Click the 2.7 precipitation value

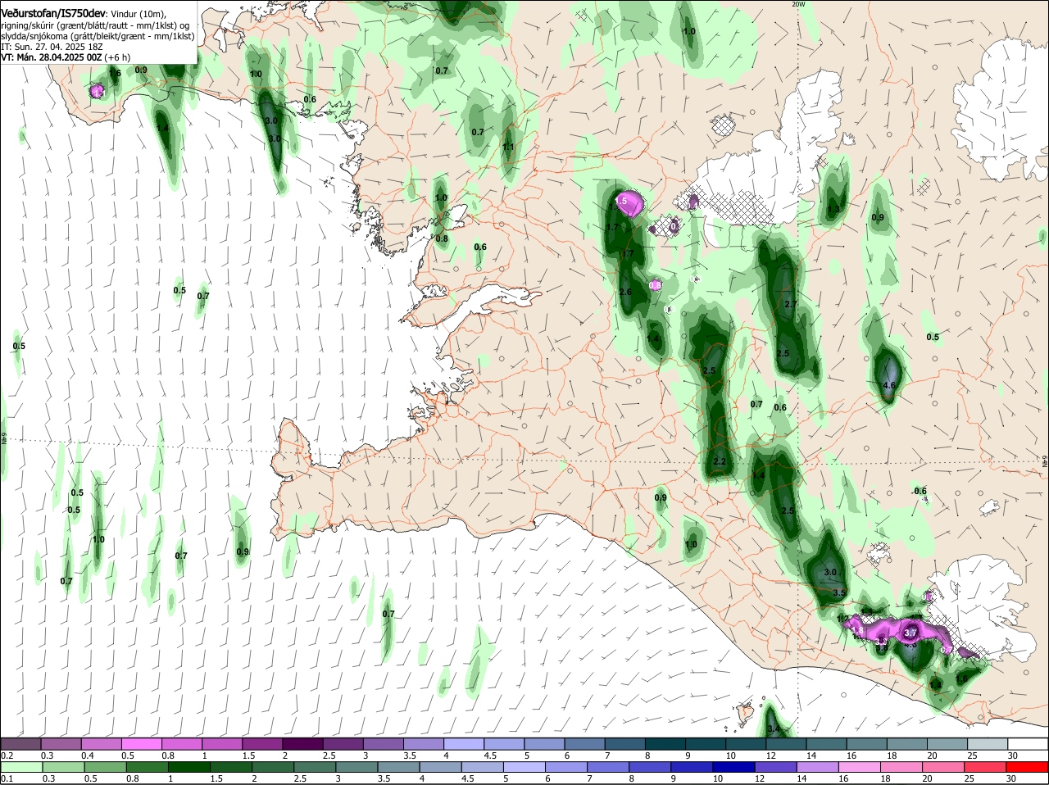click(791, 304)
